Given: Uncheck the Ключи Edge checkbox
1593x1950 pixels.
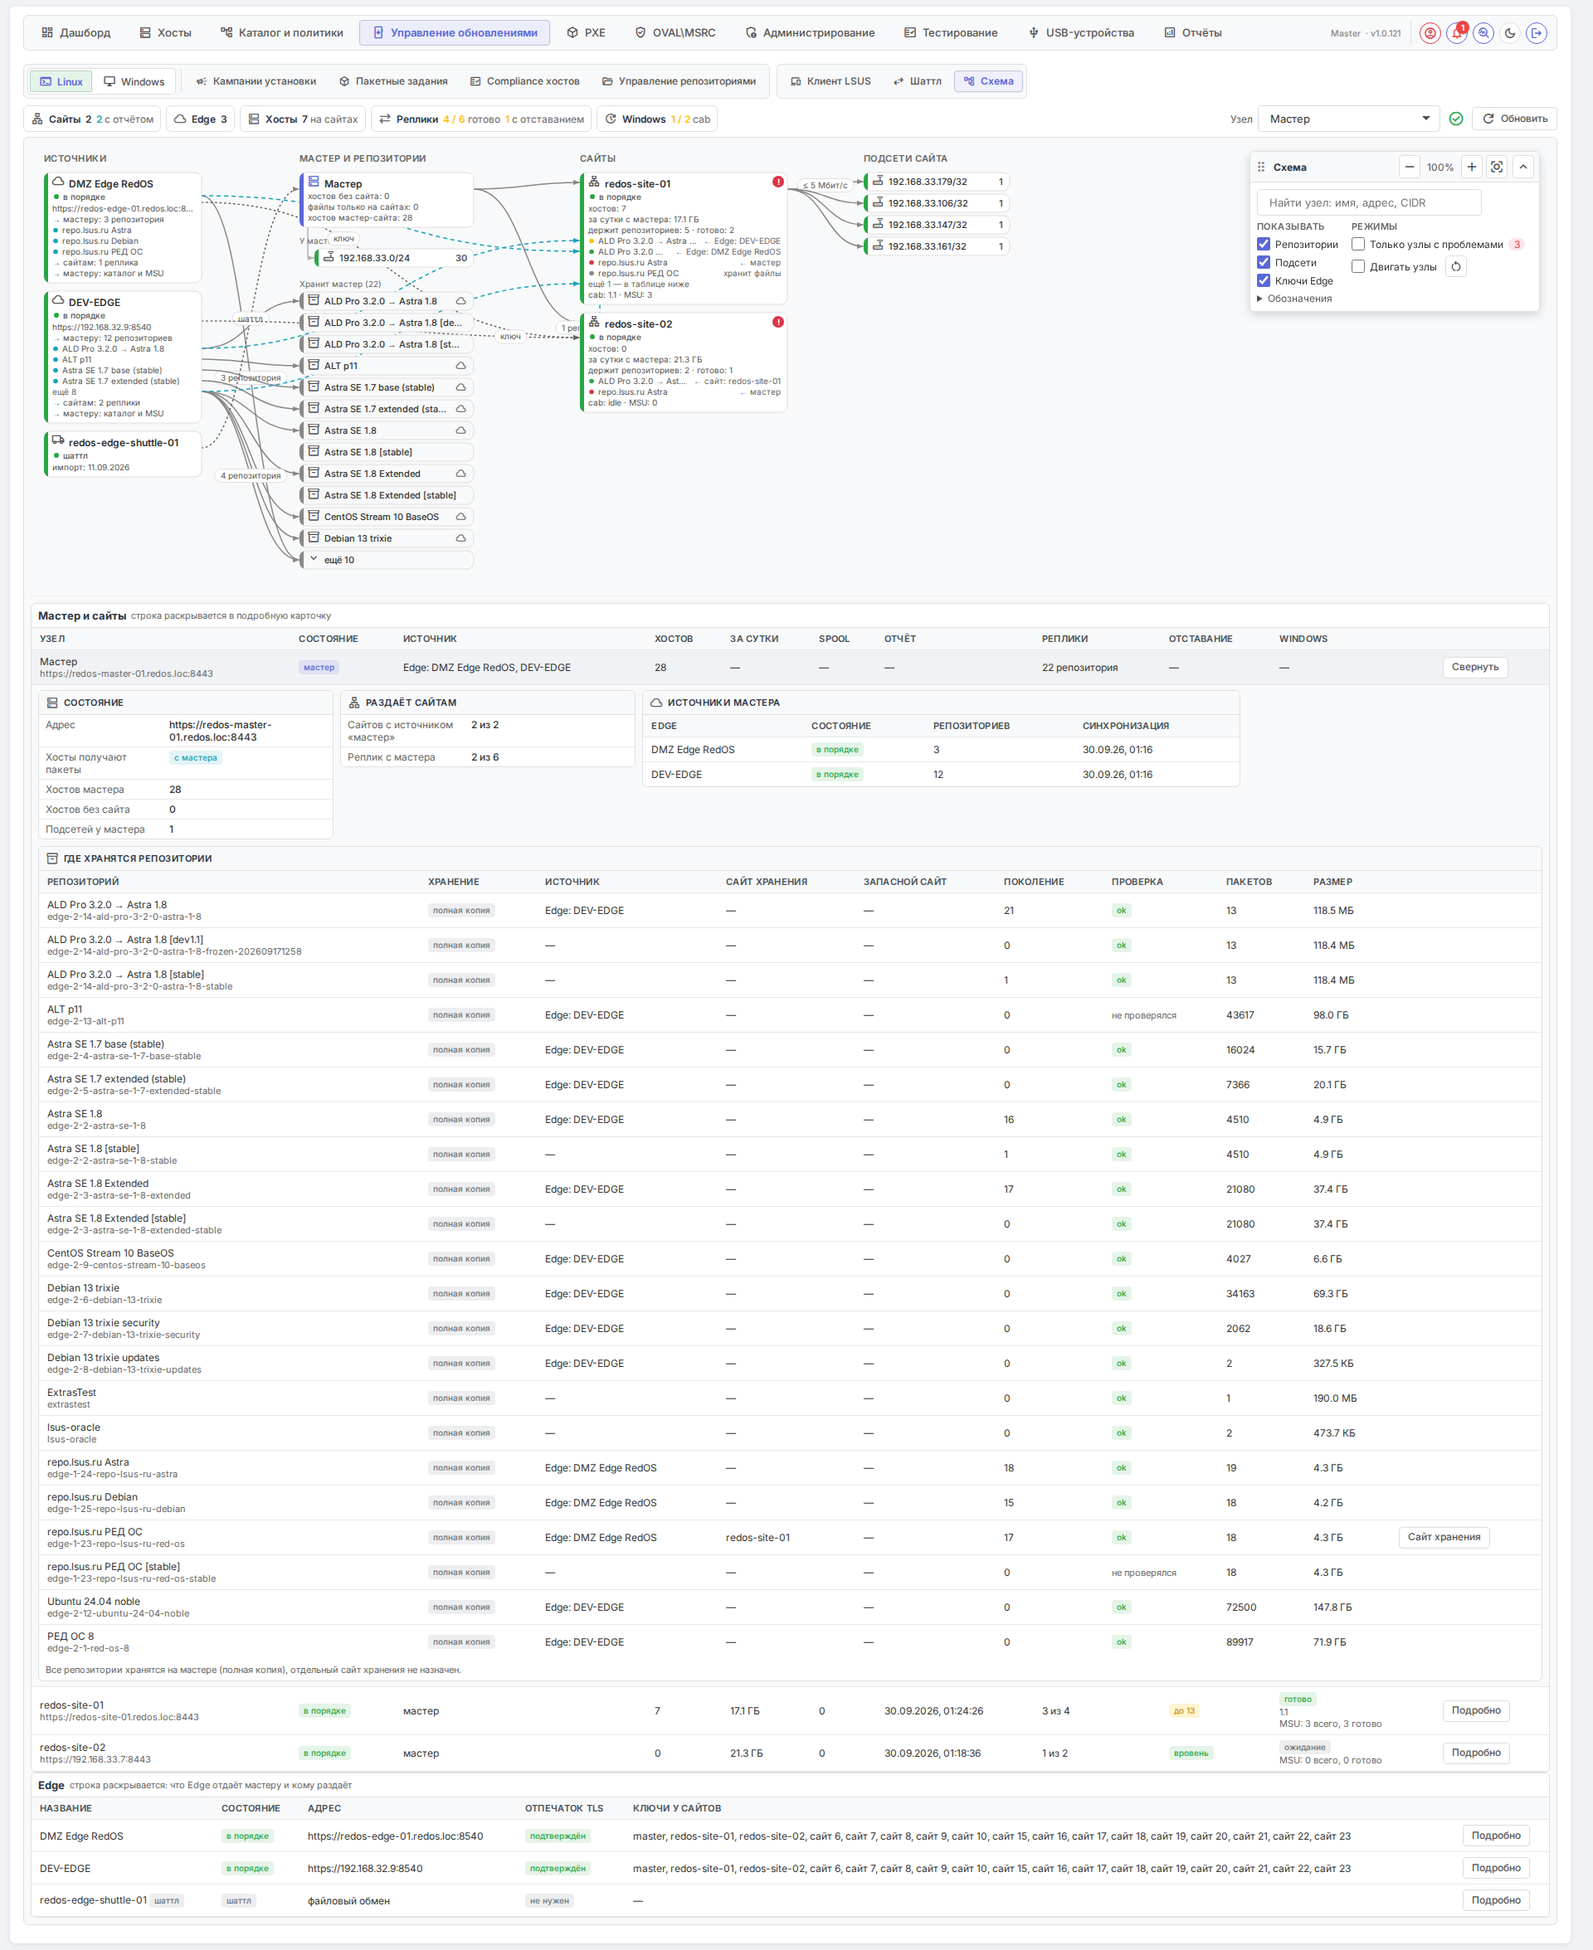Looking at the screenshot, I should 1264,280.
